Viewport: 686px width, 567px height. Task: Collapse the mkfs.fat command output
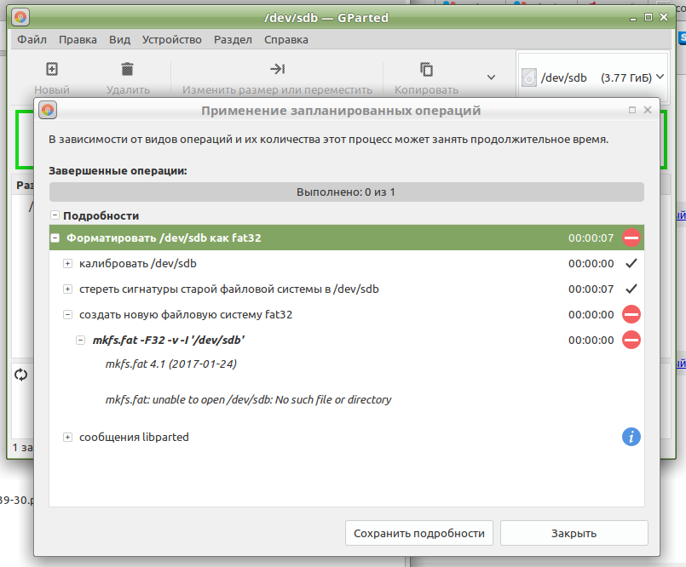[81, 341]
